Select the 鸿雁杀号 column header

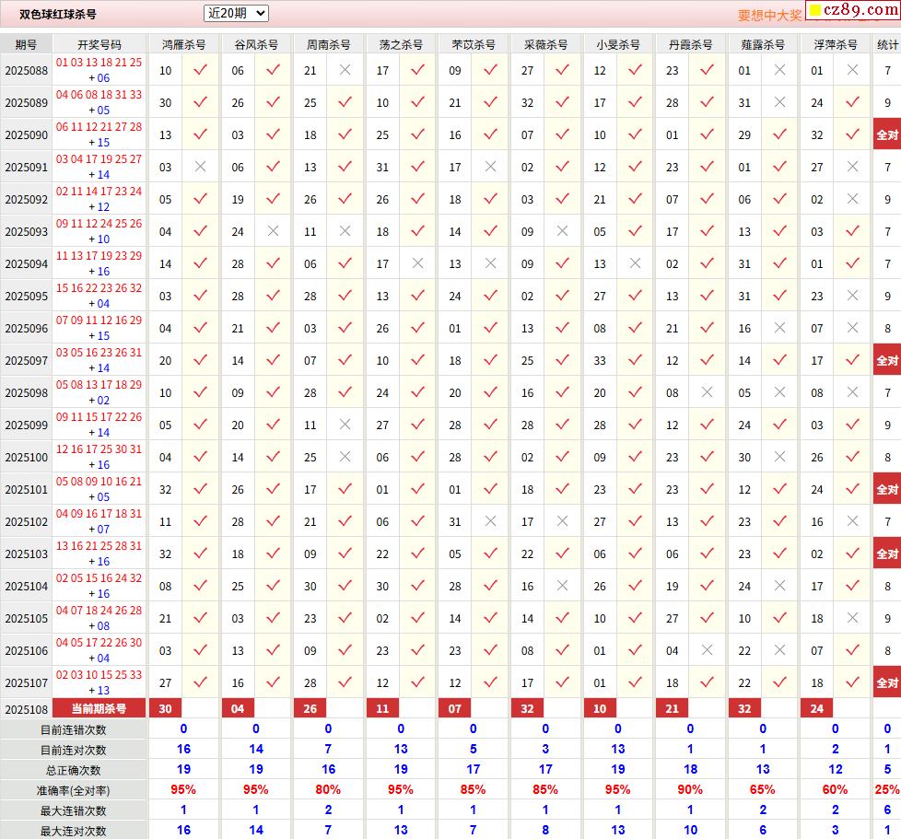click(183, 44)
